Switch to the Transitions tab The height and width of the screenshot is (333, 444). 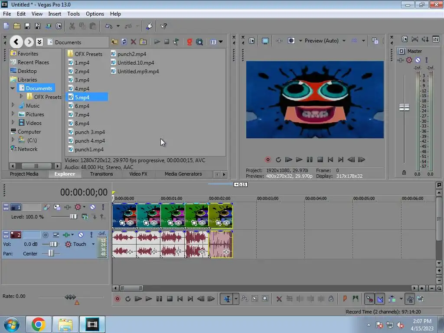pyautogui.click(x=101, y=174)
